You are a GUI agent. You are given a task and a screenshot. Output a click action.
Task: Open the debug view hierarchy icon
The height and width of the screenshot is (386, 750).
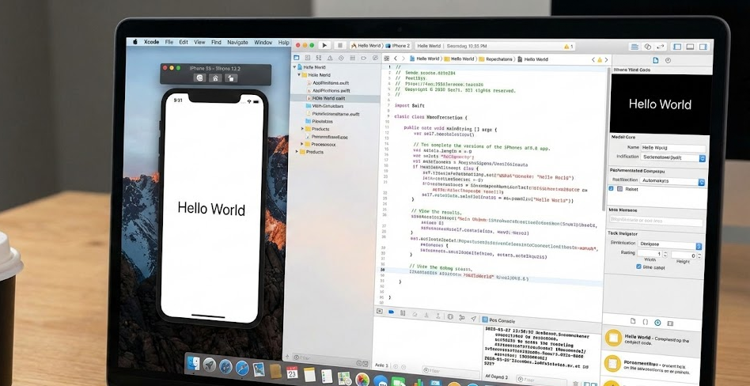[450, 316]
